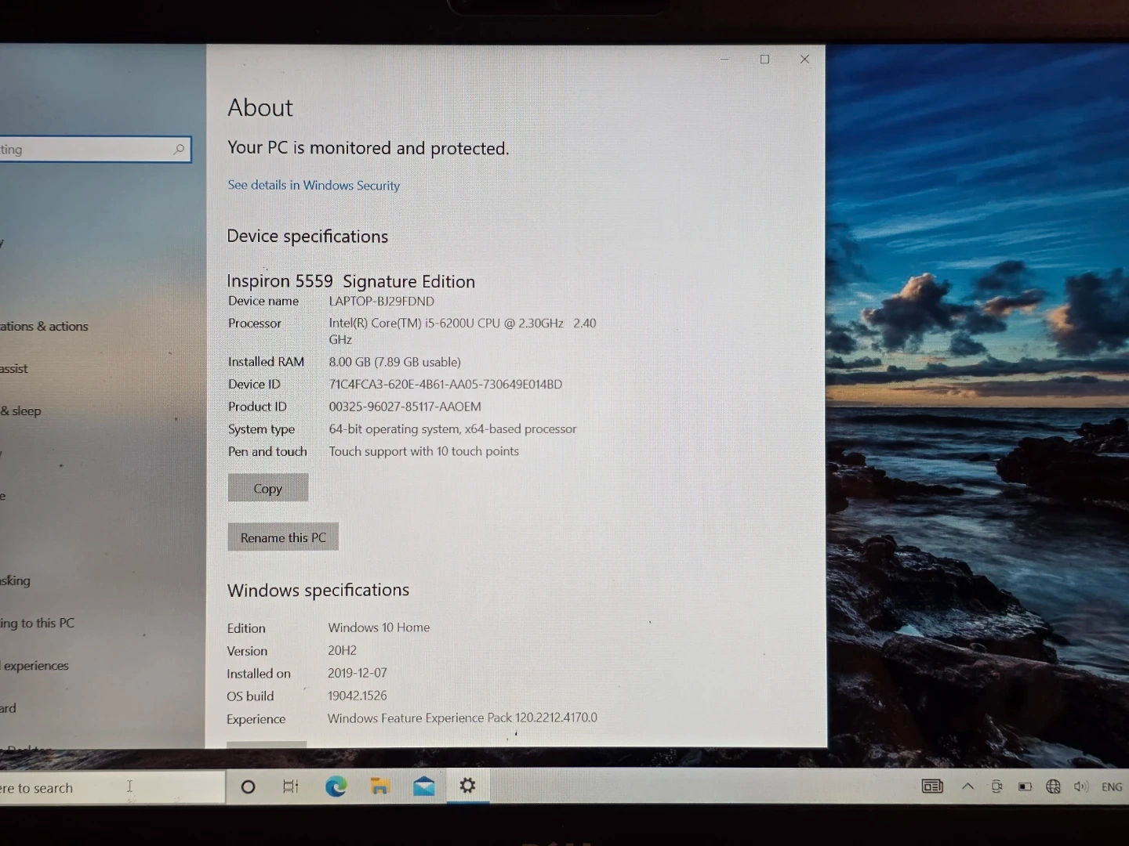Go to Projecting to this PC page
The width and height of the screenshot is (1129, 846).
coord(38,624)
